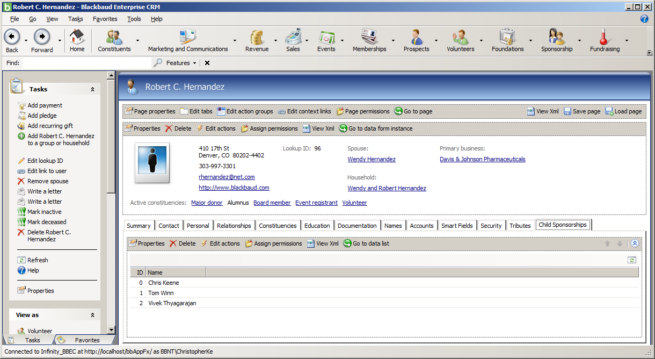Click Save page
The image size is (655, 359).
tap(582, 111)
